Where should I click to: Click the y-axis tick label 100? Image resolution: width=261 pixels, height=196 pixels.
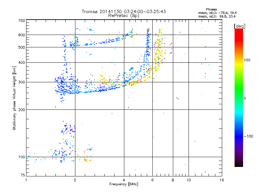(x=22, y=157)
